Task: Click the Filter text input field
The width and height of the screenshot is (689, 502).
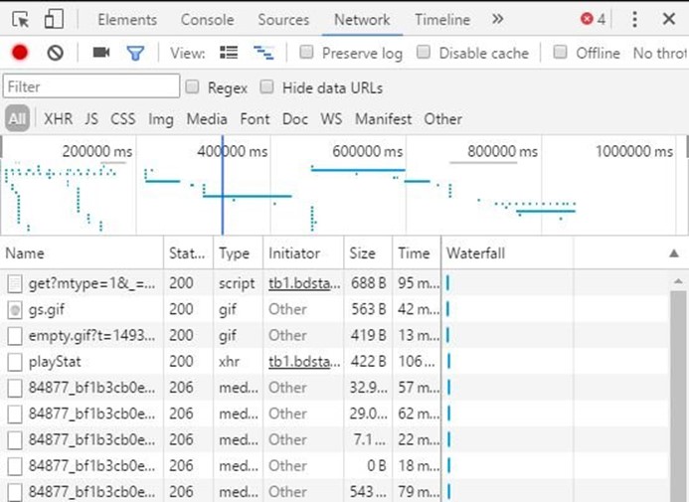Action: pos(91,87)
